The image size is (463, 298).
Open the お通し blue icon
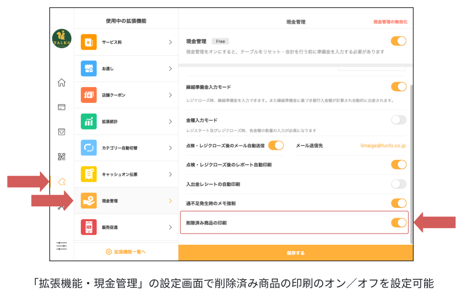tap(89, 69)
